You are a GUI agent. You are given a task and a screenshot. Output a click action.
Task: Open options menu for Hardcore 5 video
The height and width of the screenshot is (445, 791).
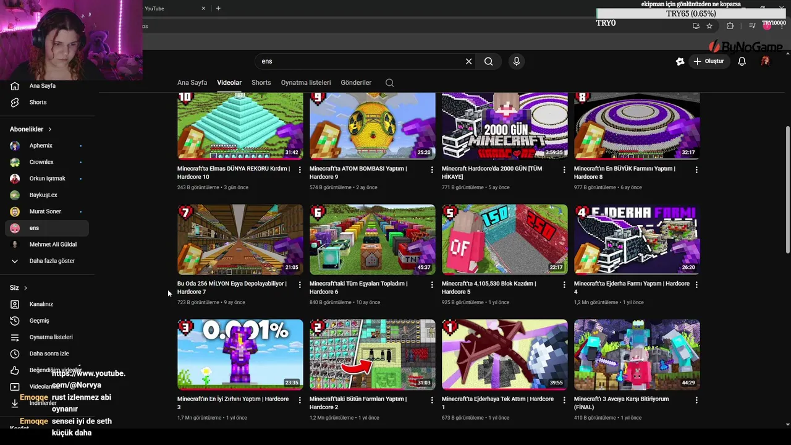564,285
